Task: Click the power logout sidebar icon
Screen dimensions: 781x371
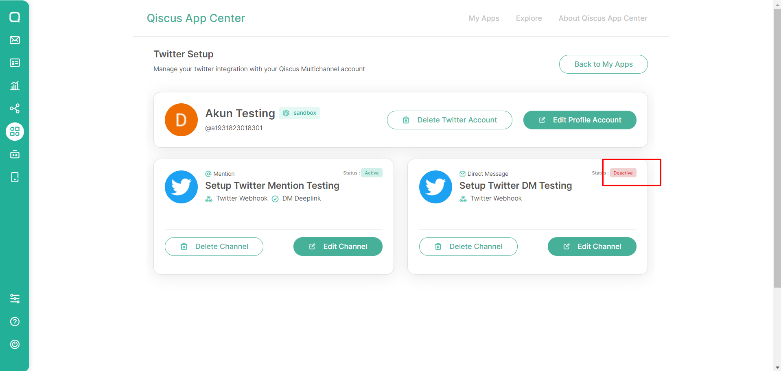Action: [x=15, y=345]
